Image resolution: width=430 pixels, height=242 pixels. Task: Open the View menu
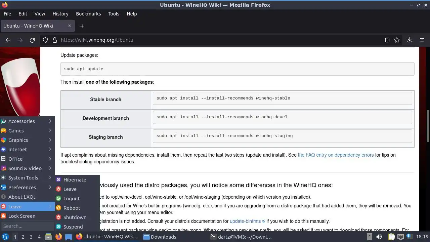40,14
